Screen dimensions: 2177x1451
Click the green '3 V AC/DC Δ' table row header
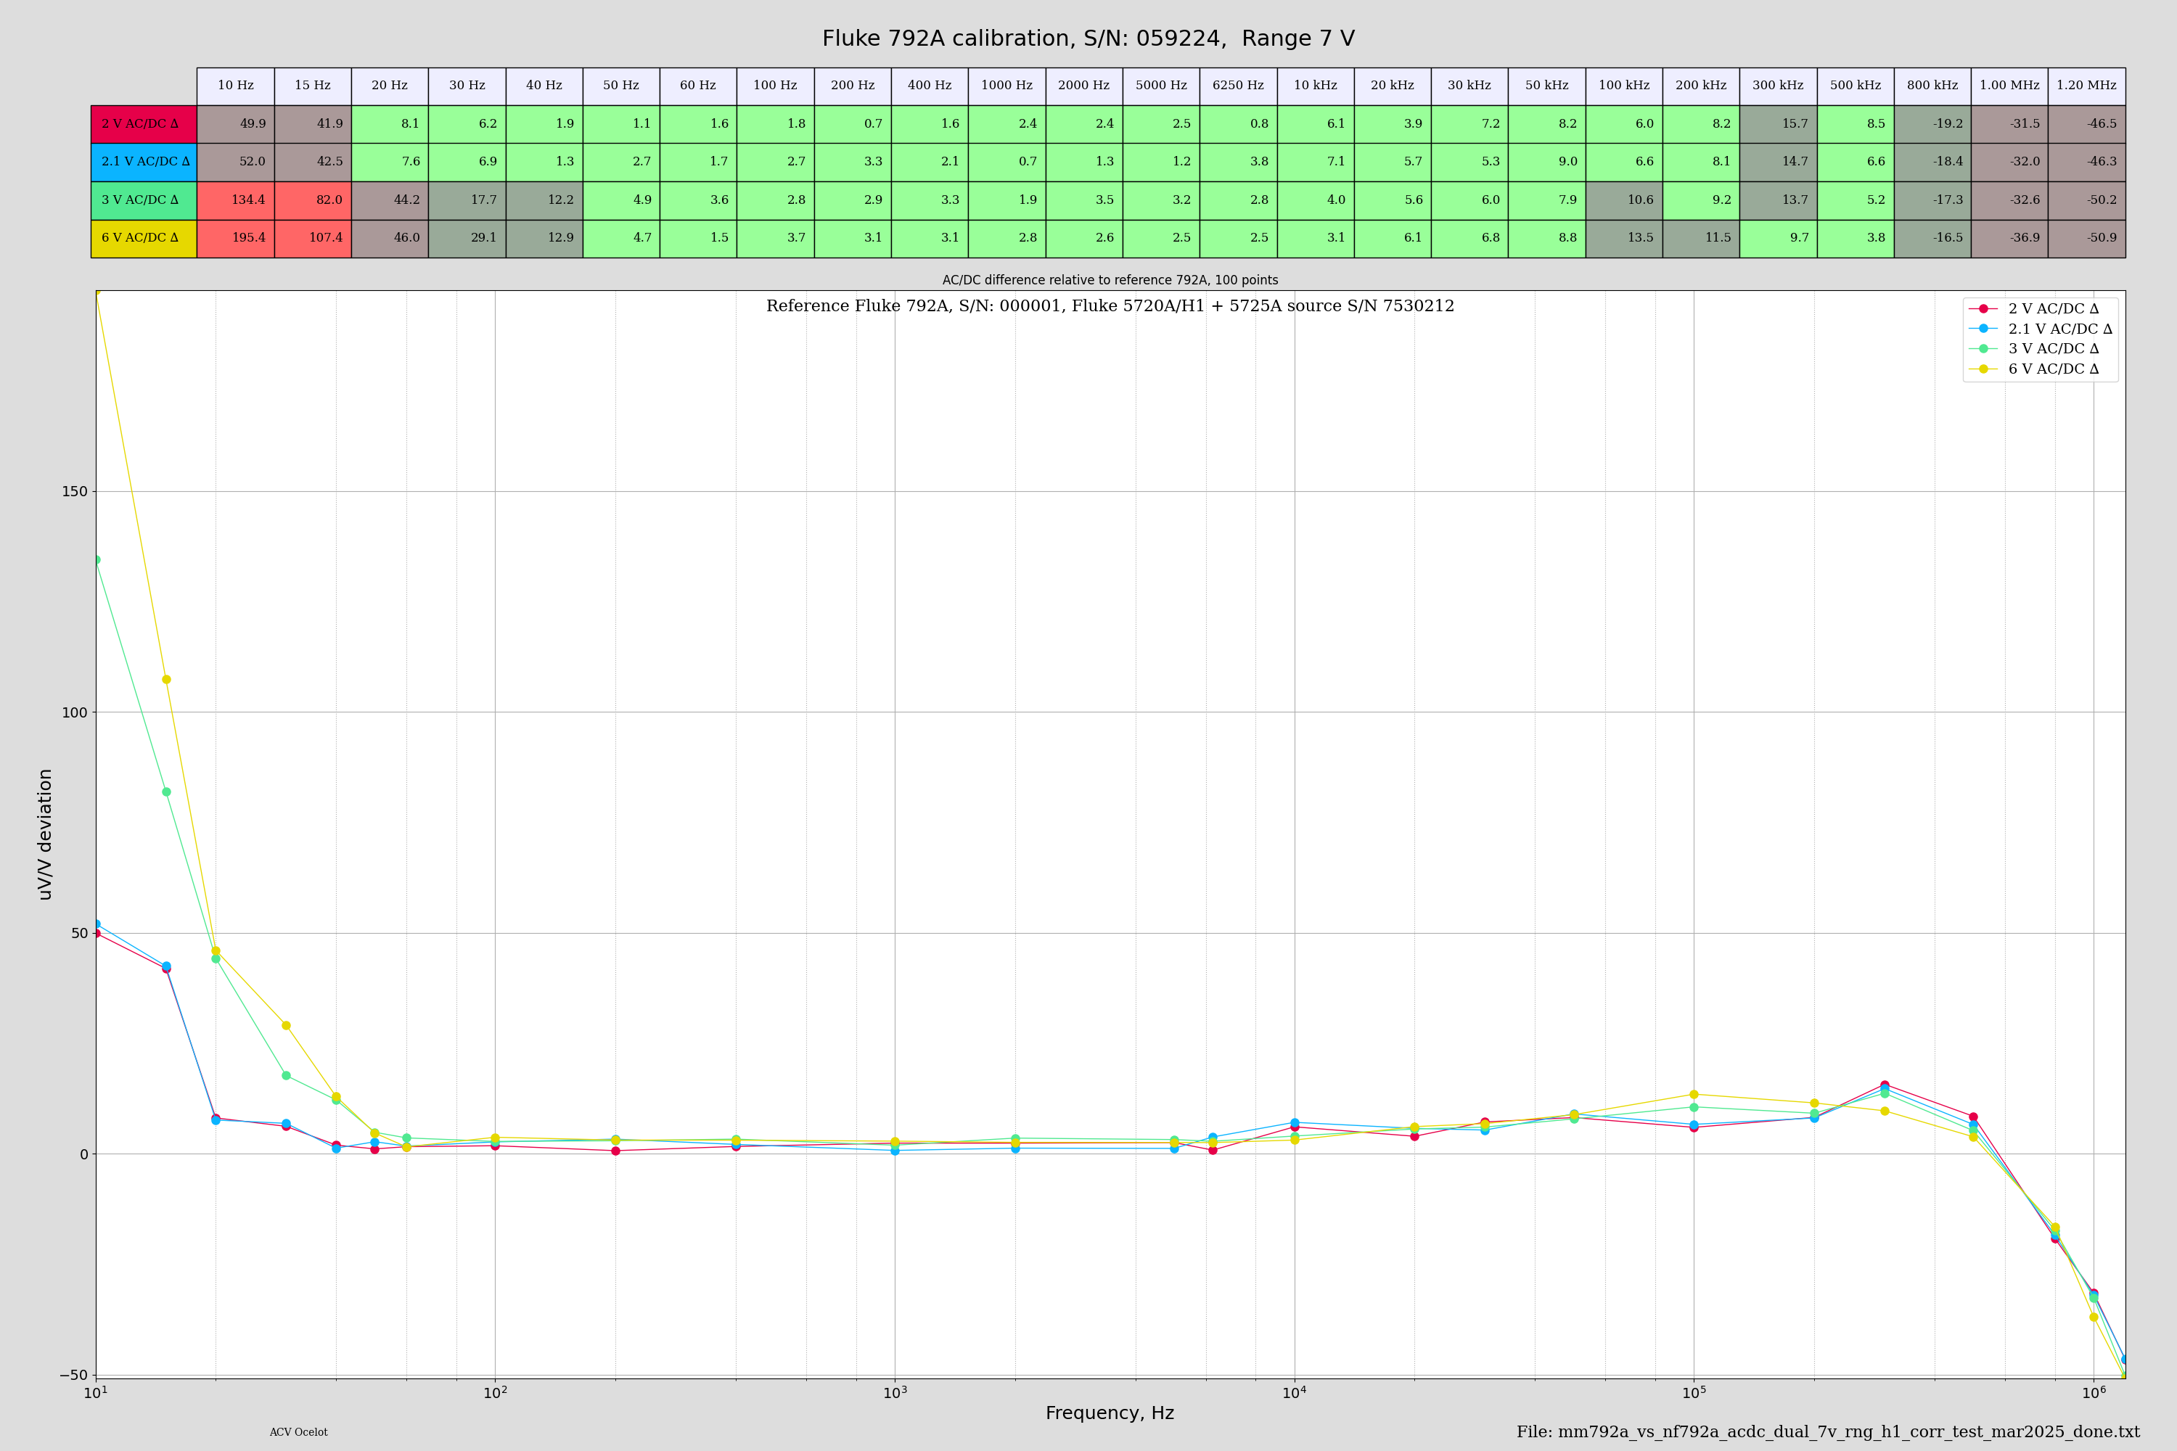[144, 200]
